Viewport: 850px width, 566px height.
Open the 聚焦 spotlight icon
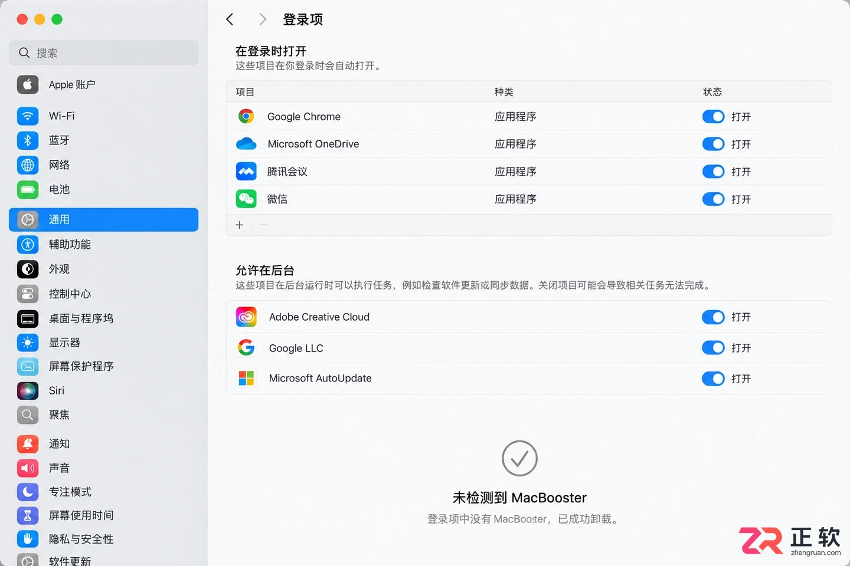point(28,415)
